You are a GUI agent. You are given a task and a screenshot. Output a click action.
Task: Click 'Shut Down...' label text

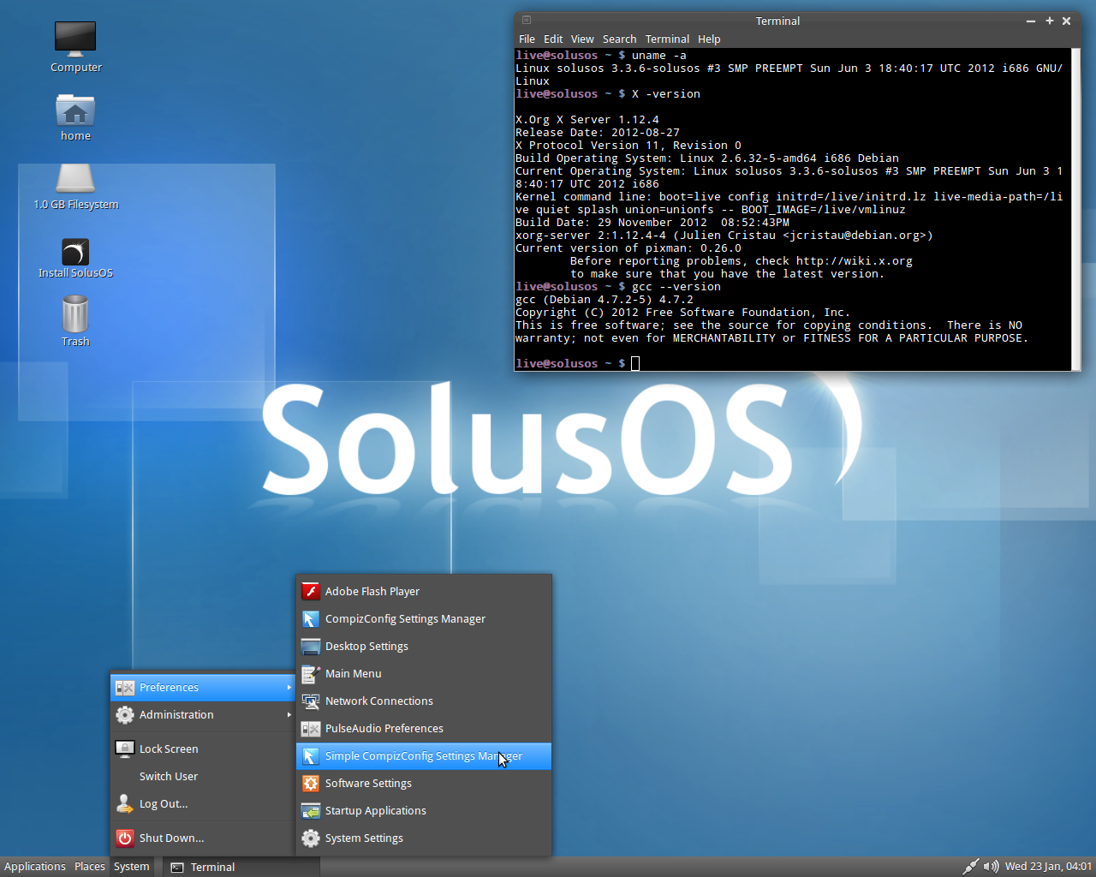pos(171,838)
